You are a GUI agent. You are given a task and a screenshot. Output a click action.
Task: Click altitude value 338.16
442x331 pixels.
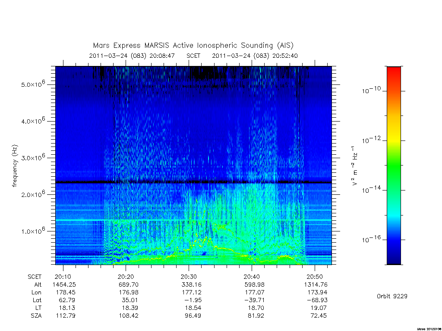point(191,284)
